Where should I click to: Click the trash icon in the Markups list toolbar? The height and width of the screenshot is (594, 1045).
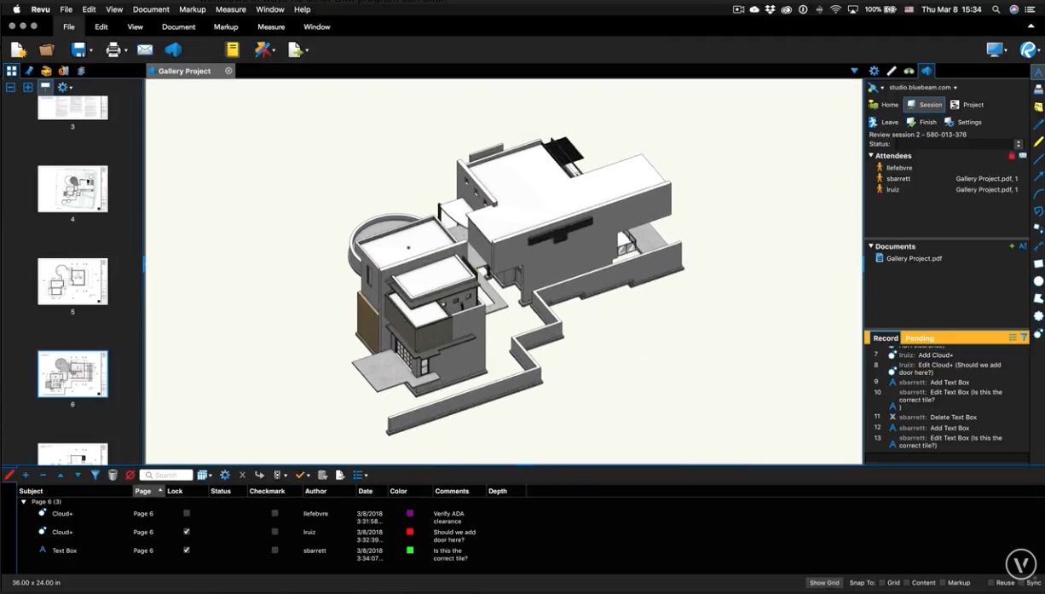[x=112, y=475]
